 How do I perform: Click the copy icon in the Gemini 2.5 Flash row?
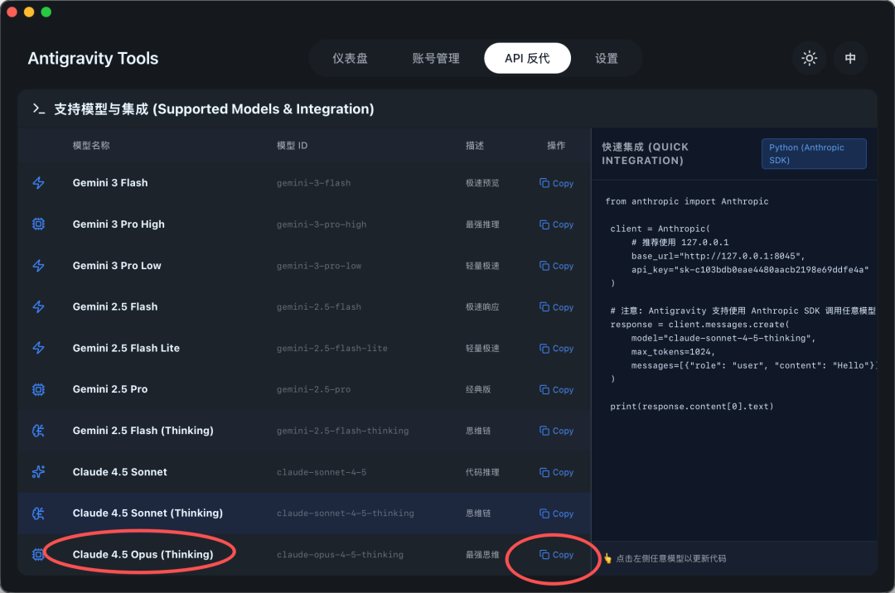556,306
